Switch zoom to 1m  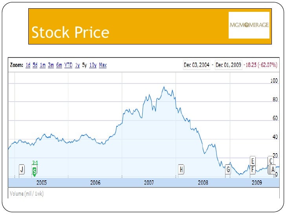tap(42, 65)
